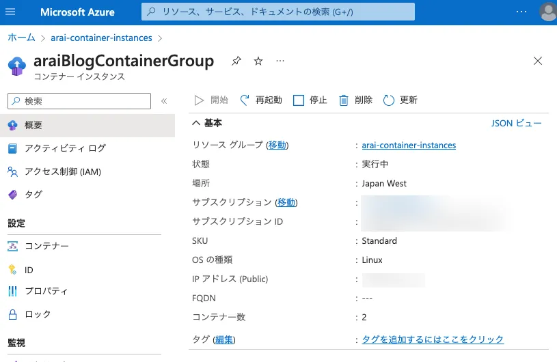
Task: Click the container instance resource icon
Action: coord(16,66)
